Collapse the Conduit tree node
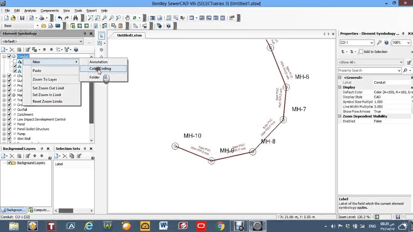 4,57
